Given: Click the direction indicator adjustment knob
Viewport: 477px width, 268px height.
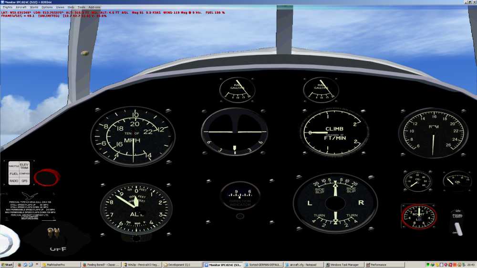Looking at the screenshot, I should point(240,216).
